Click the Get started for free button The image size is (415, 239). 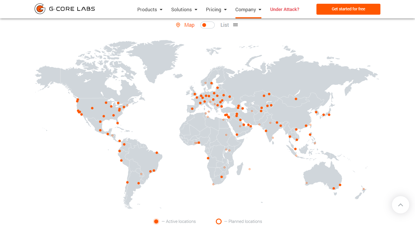click(x=348, y=9)
